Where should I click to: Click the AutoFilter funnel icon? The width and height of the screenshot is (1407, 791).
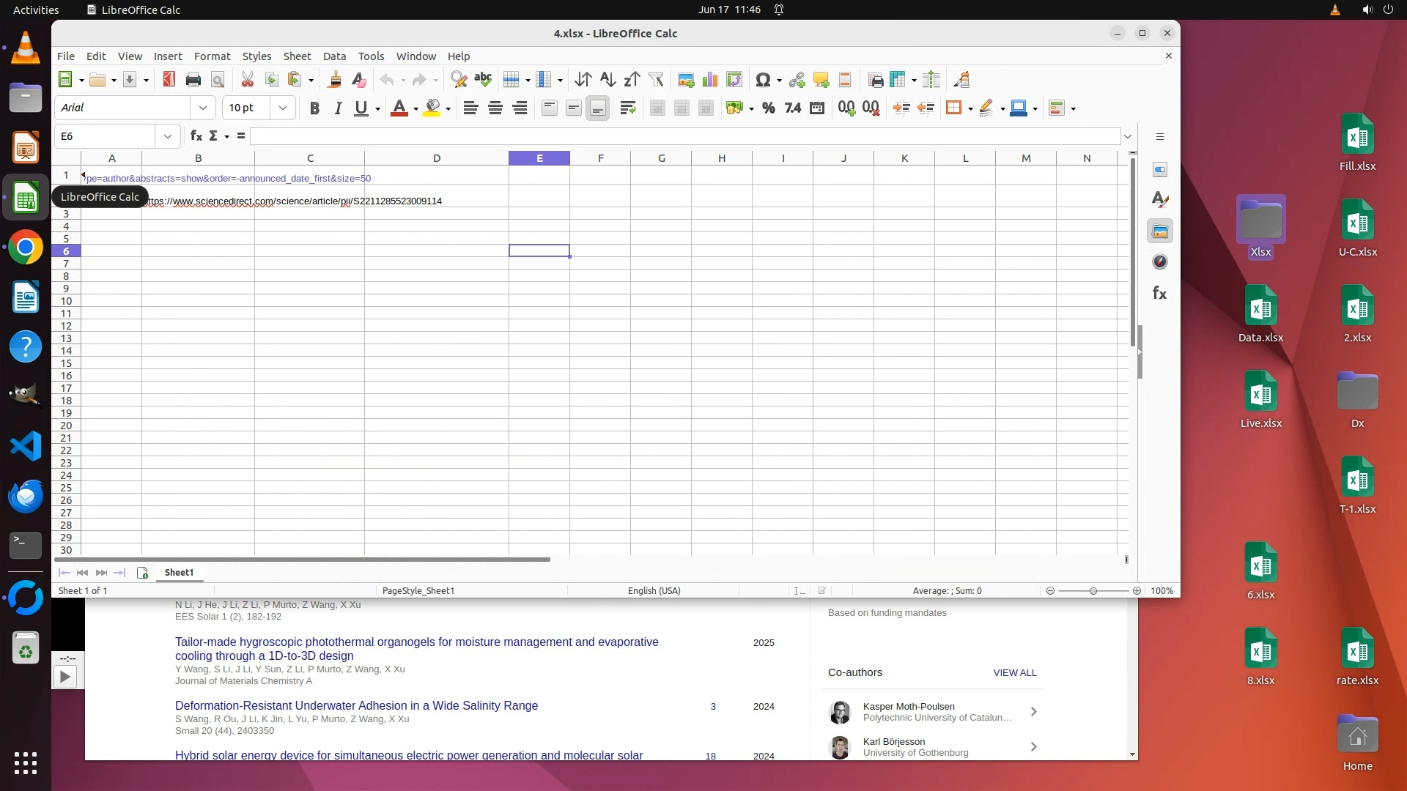656,80
